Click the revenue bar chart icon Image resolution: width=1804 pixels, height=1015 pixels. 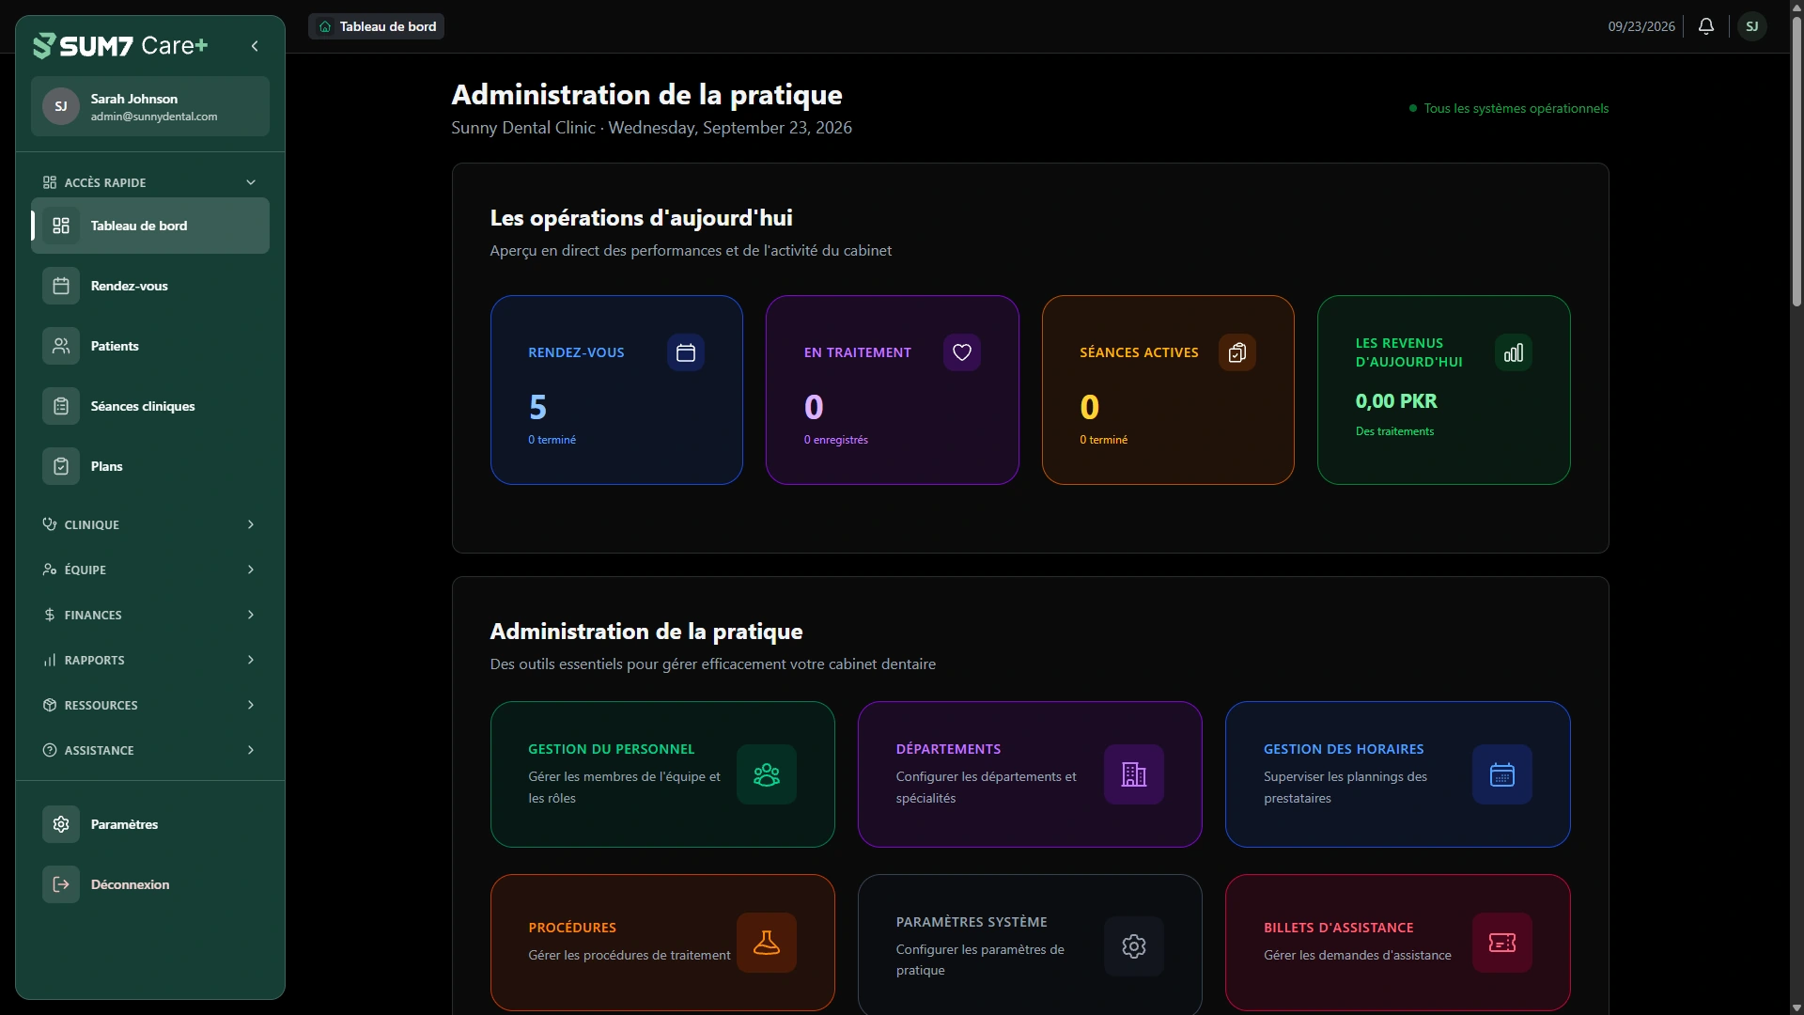[x=1514, y=352]
